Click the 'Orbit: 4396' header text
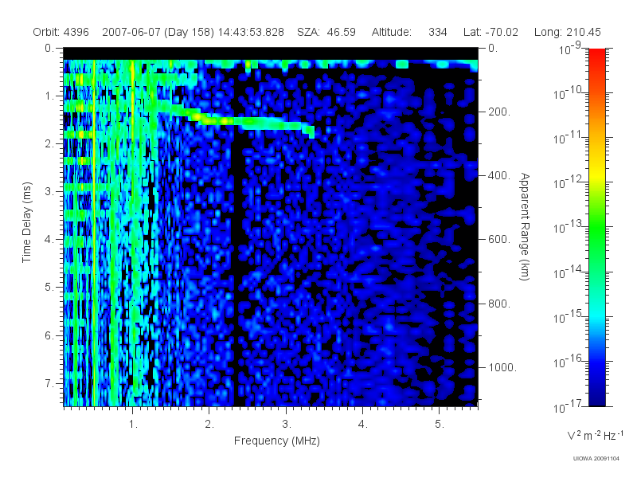637x478 pixels. (x=61, y=32)
